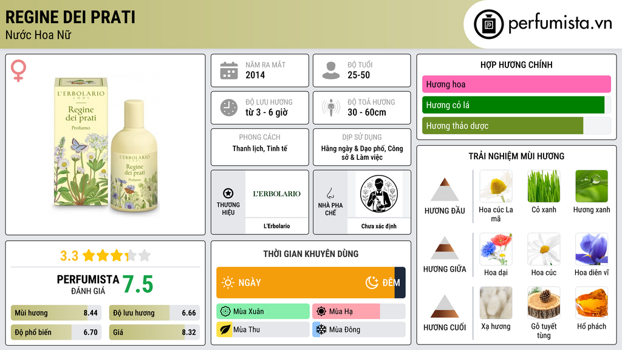Image resolution: width=622 pixels, height=350 pixels.
Task: Click the moon icon beside Đêm
Action: (372, 283)
